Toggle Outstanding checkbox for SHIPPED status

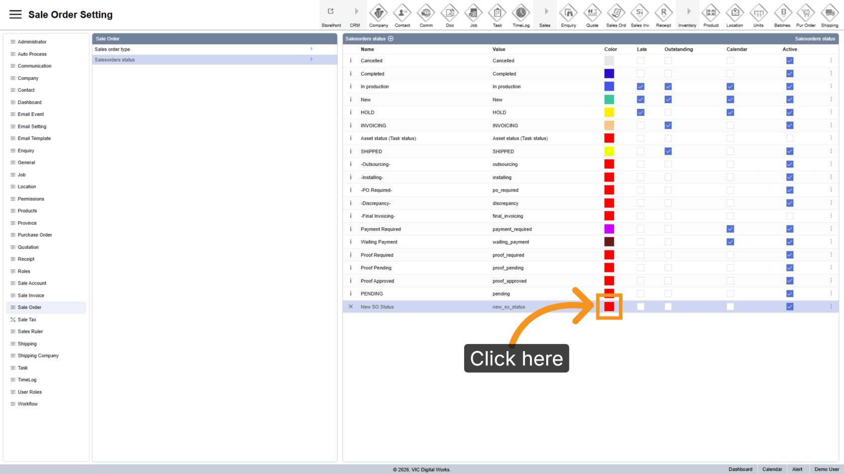click(x=668, y=151)
